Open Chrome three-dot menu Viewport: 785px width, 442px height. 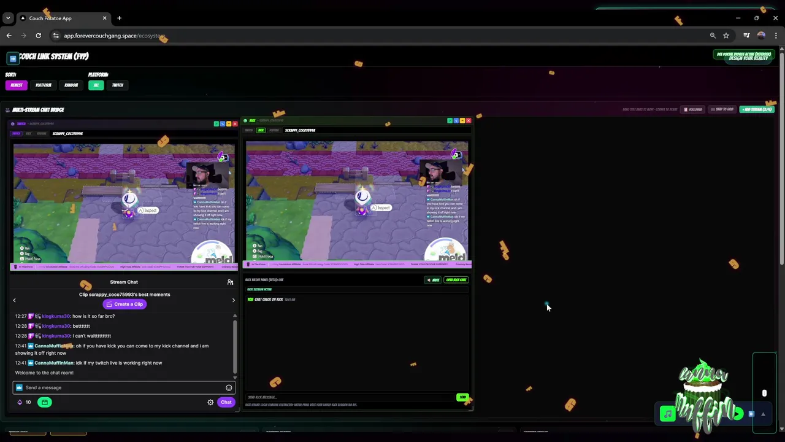[776, 36]
